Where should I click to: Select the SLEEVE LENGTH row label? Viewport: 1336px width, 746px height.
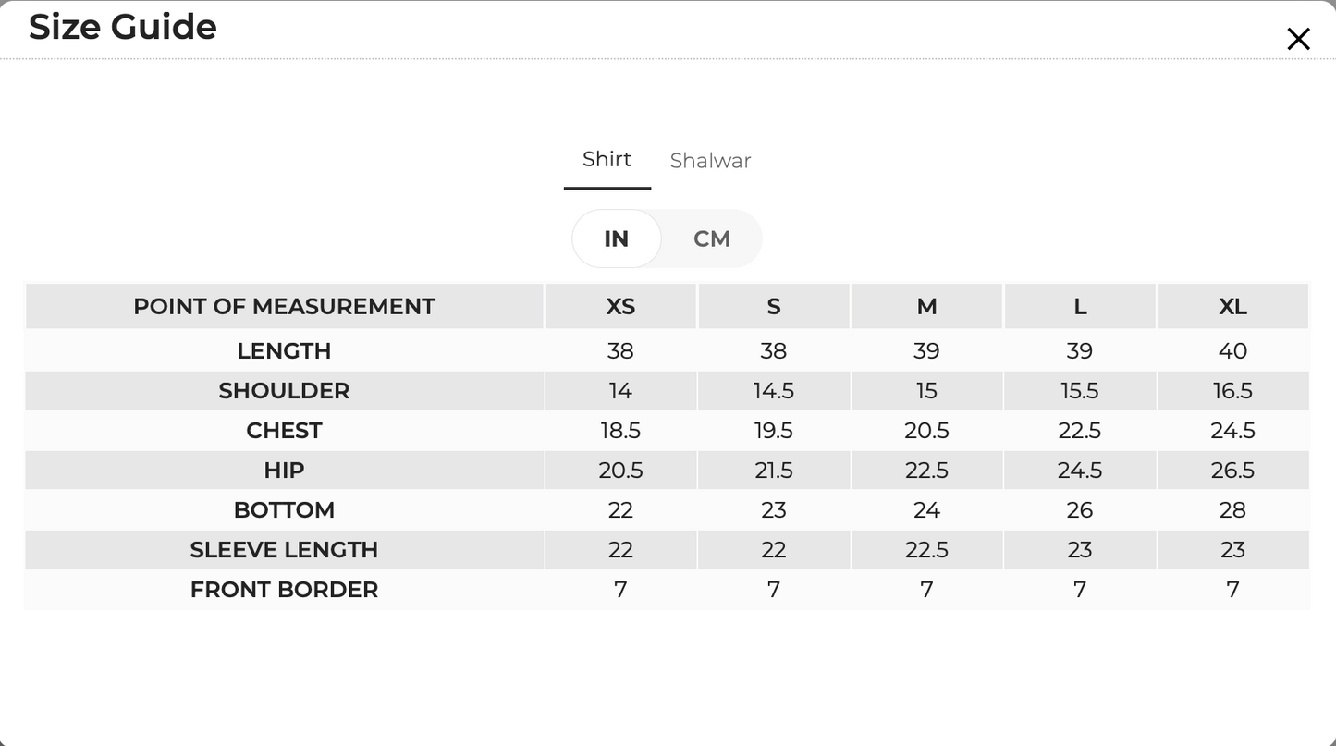(x=284, y=550)
